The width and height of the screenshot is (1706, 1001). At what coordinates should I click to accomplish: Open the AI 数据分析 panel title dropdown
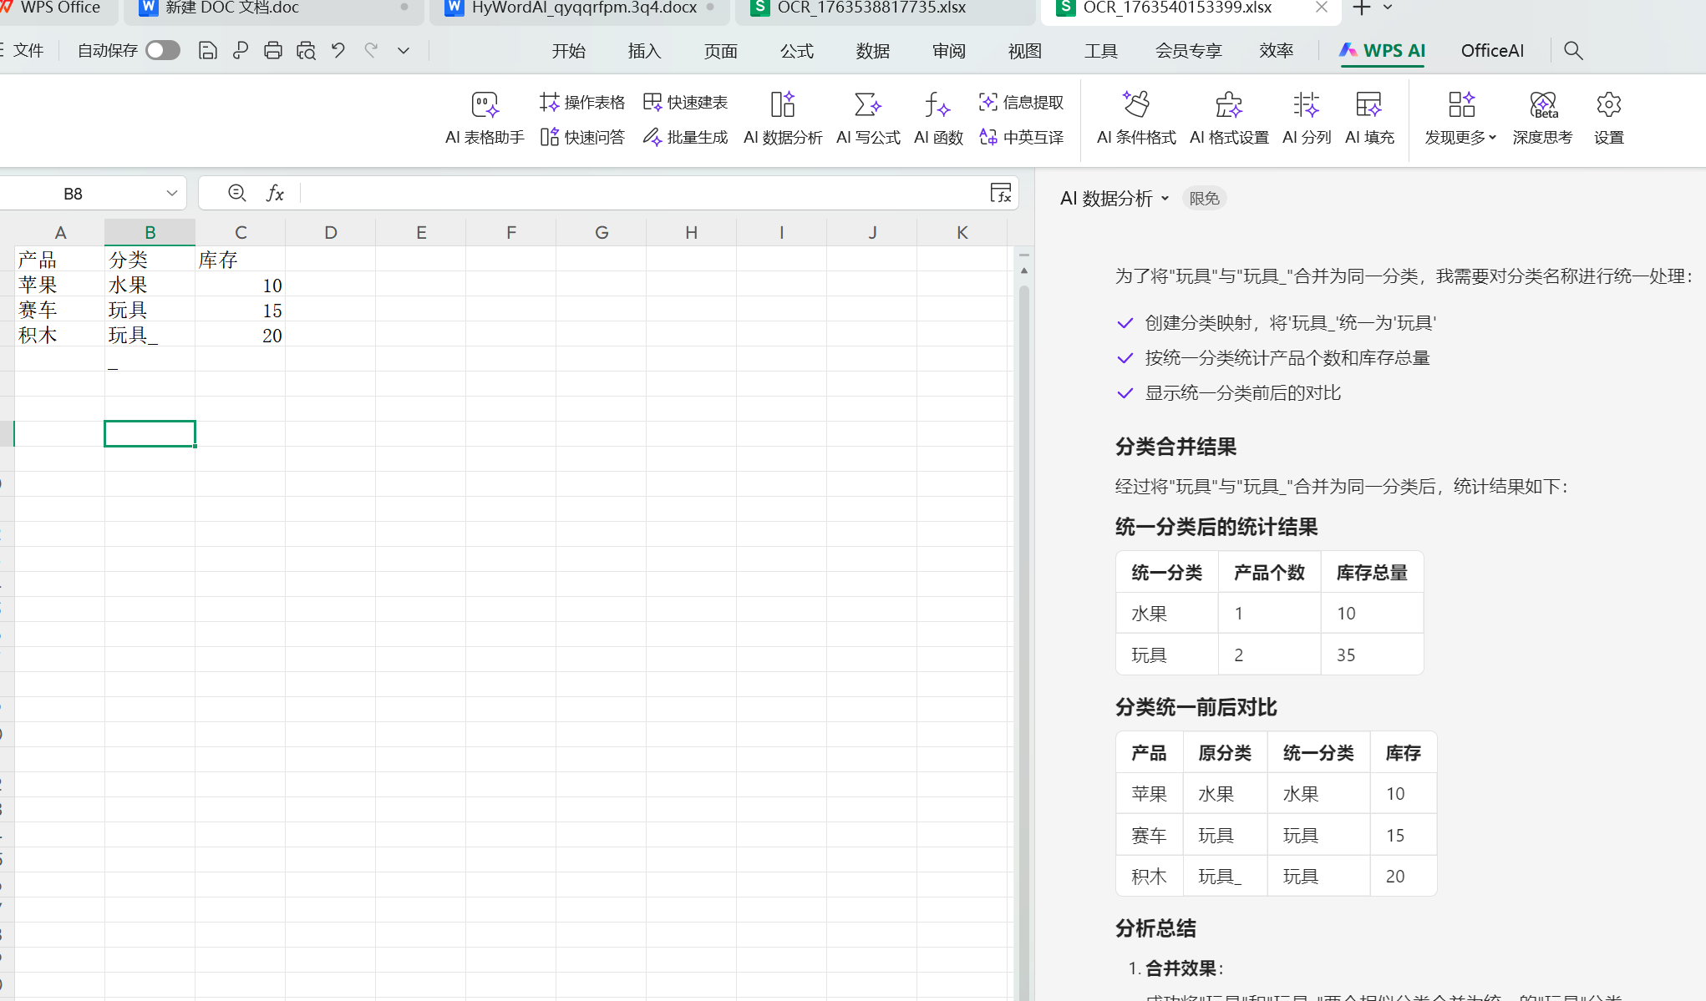1165,199
